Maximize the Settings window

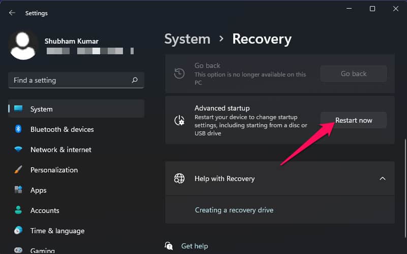pos(372,9)
